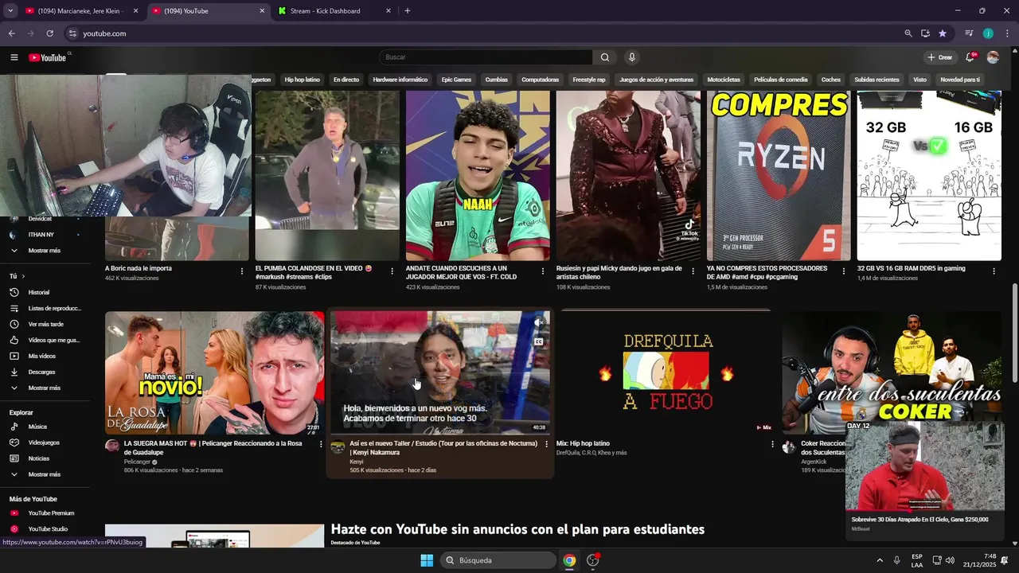Image resolution: width=1019 pixels, height=573 pixels.
Task: Reload the page with browser refresh
Action: click(x=49, y=33)
